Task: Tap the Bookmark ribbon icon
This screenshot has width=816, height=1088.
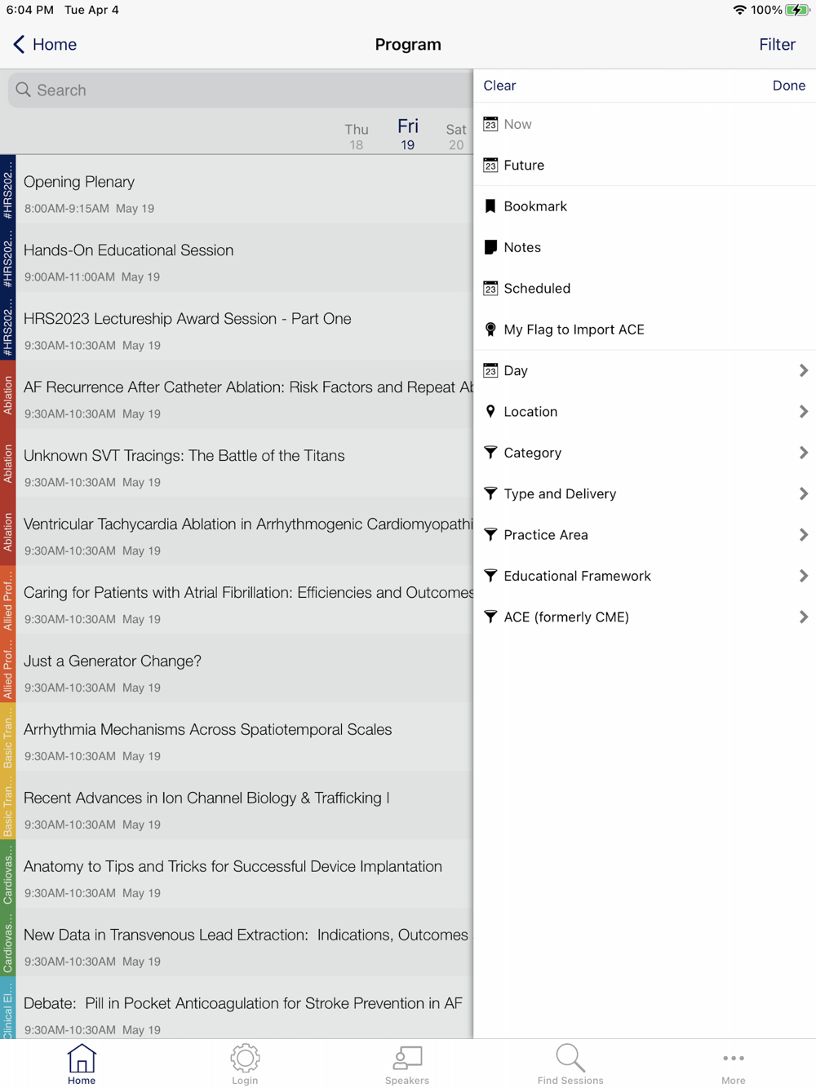Action: 490,206
